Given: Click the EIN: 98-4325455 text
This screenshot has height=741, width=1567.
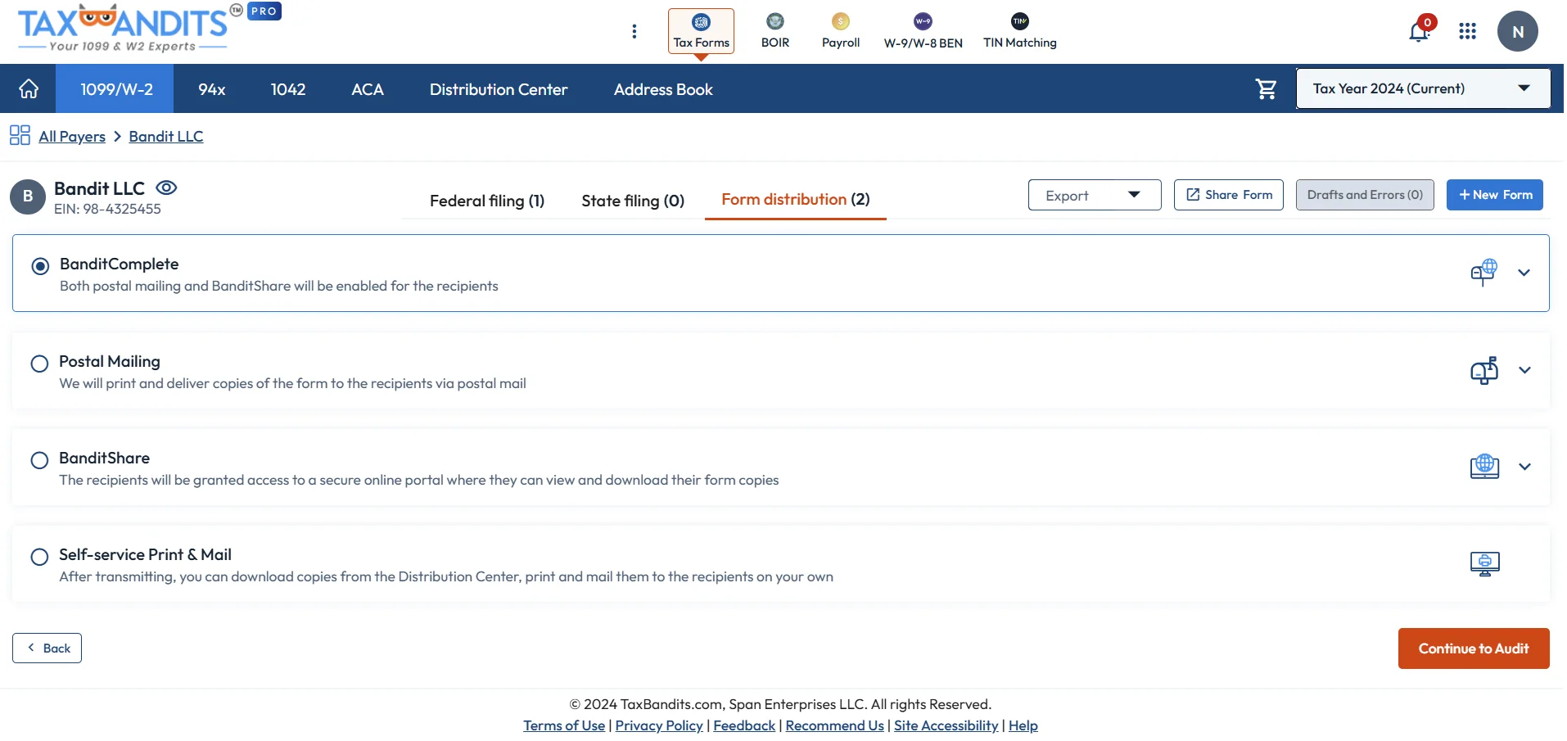Looking at the screenshot, I should tap(107, 209).
